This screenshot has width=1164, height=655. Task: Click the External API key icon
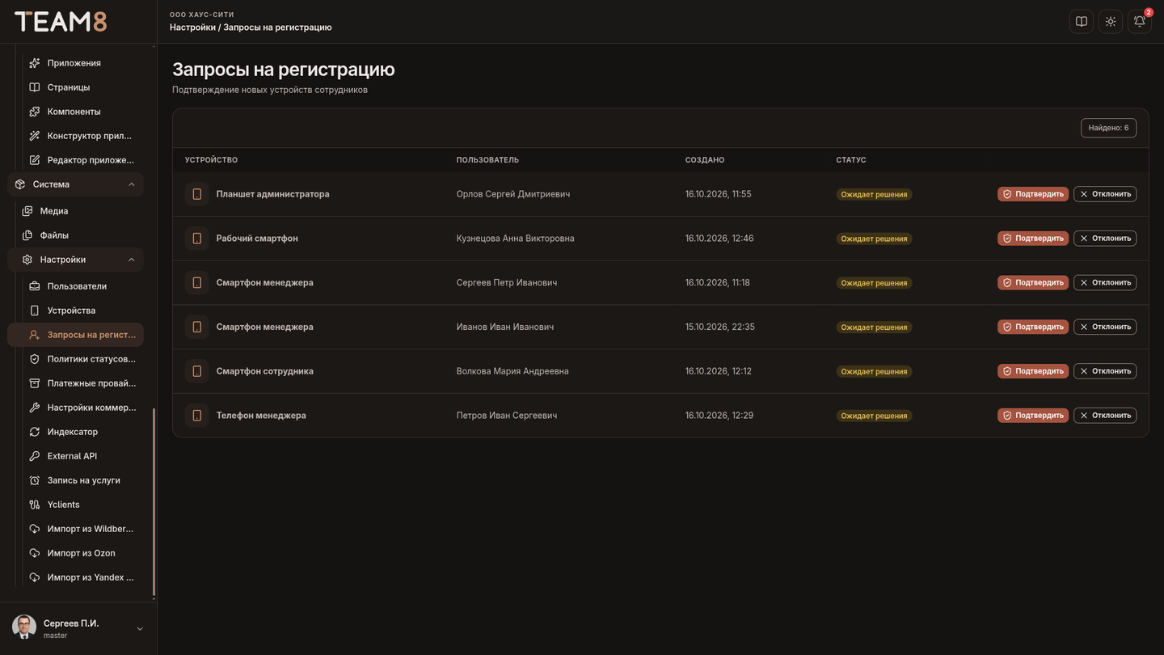point(35,456)
